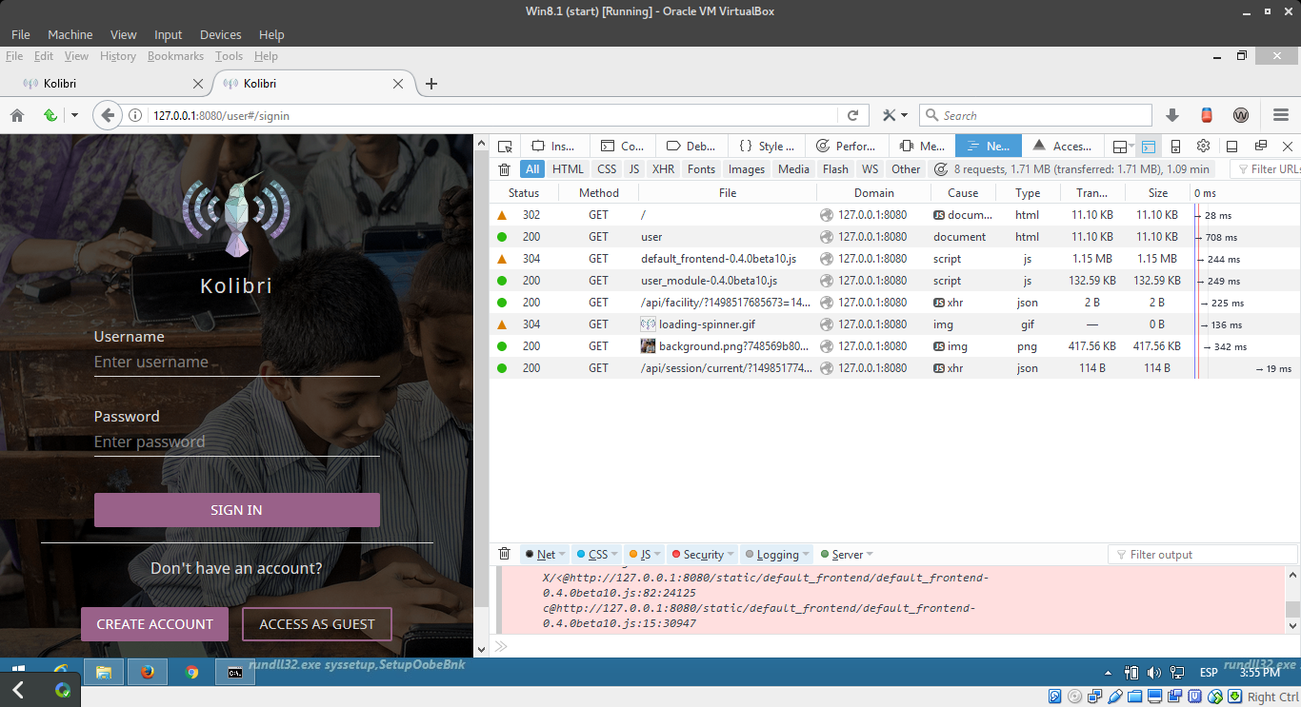Clear network requests with trash icon
This screenshot has height=707, width=1301.
point(505,169)
